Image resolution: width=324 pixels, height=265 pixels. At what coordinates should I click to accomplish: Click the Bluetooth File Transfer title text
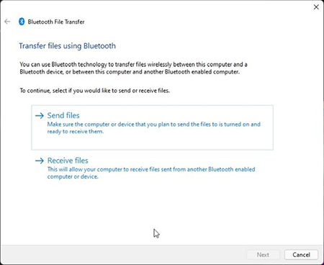click(x=56, y=22)
